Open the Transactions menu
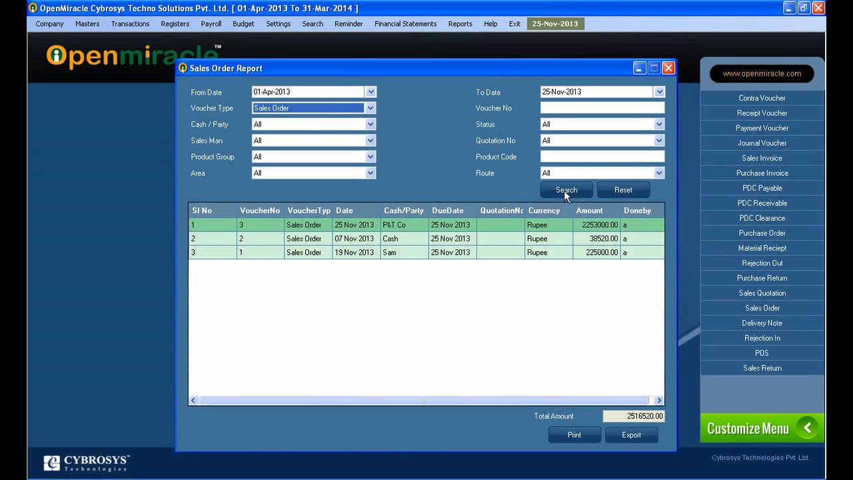This screenshot has width=853, height=480. click(130, 24)
